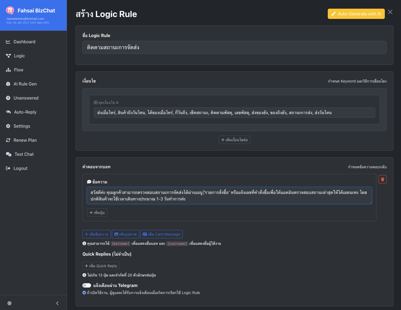401x310 pixels.
Task: Enable แจ้งเตือนผ่าน Telegram notifications
Action: (x=86, y=285)
